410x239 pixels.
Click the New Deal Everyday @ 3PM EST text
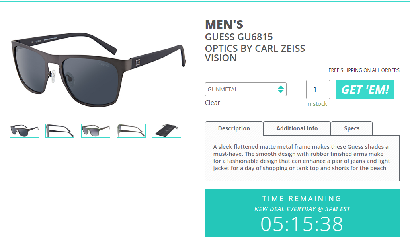302,209
